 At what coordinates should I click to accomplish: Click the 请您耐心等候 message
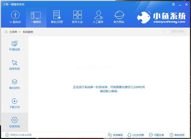click(x=109, y=91)
